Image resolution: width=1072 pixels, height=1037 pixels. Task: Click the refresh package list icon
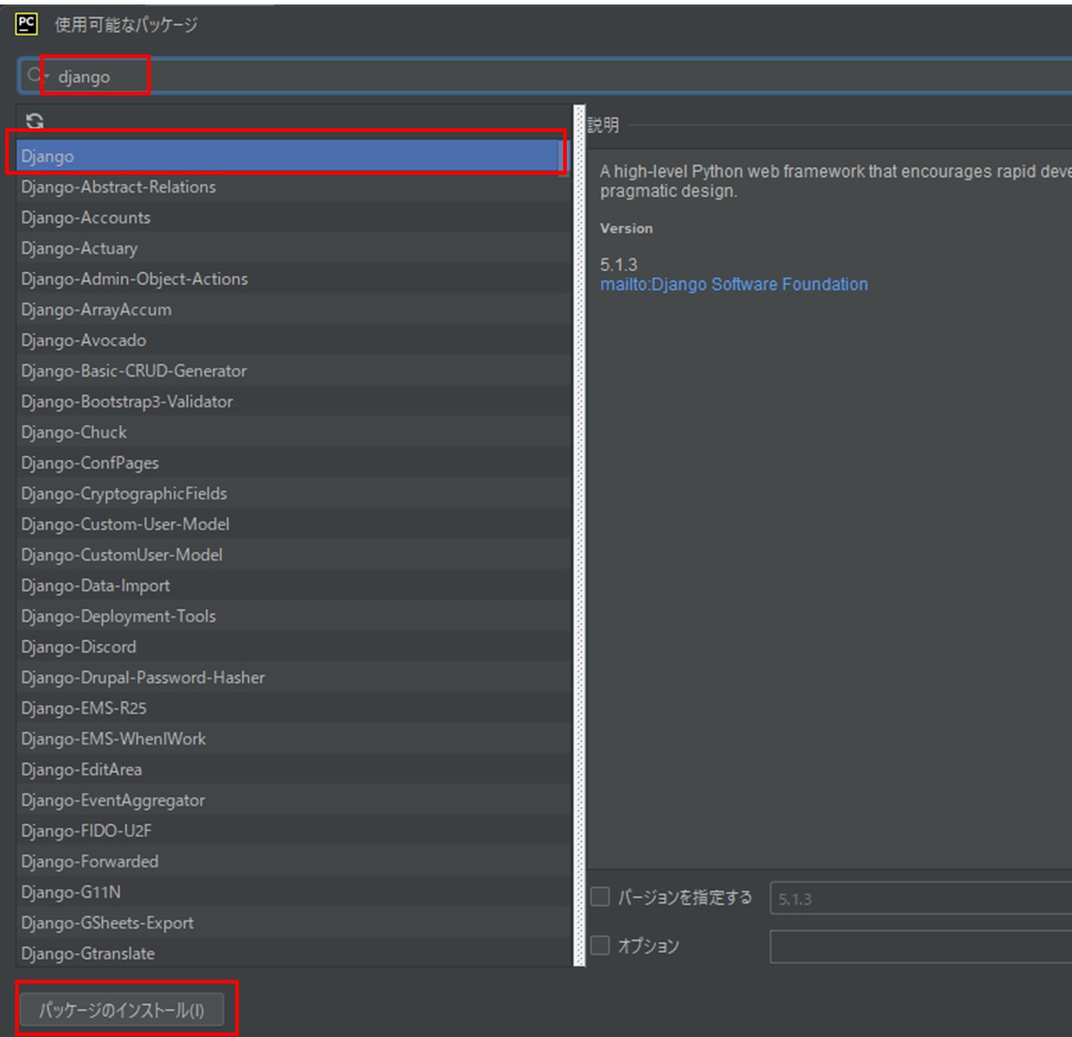tap(35, 121)
